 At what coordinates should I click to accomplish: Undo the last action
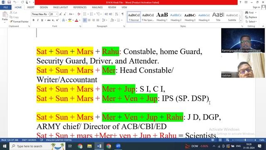click(x=15, y=2)
